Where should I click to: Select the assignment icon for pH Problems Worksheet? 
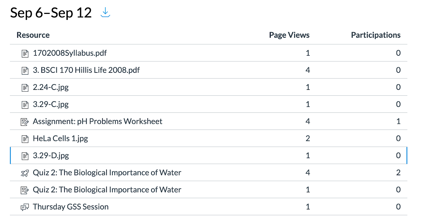coord(25,122)
